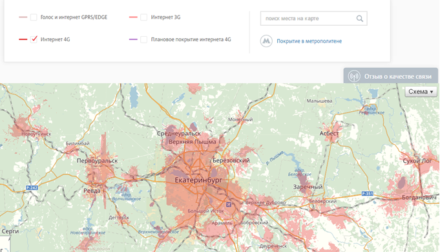
Task: Click the Двуреченск label
Action: 273,246
